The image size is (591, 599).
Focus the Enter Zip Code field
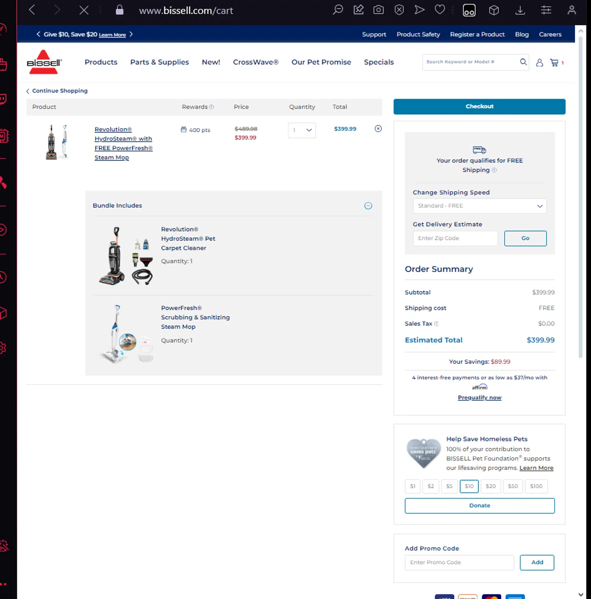455,238
